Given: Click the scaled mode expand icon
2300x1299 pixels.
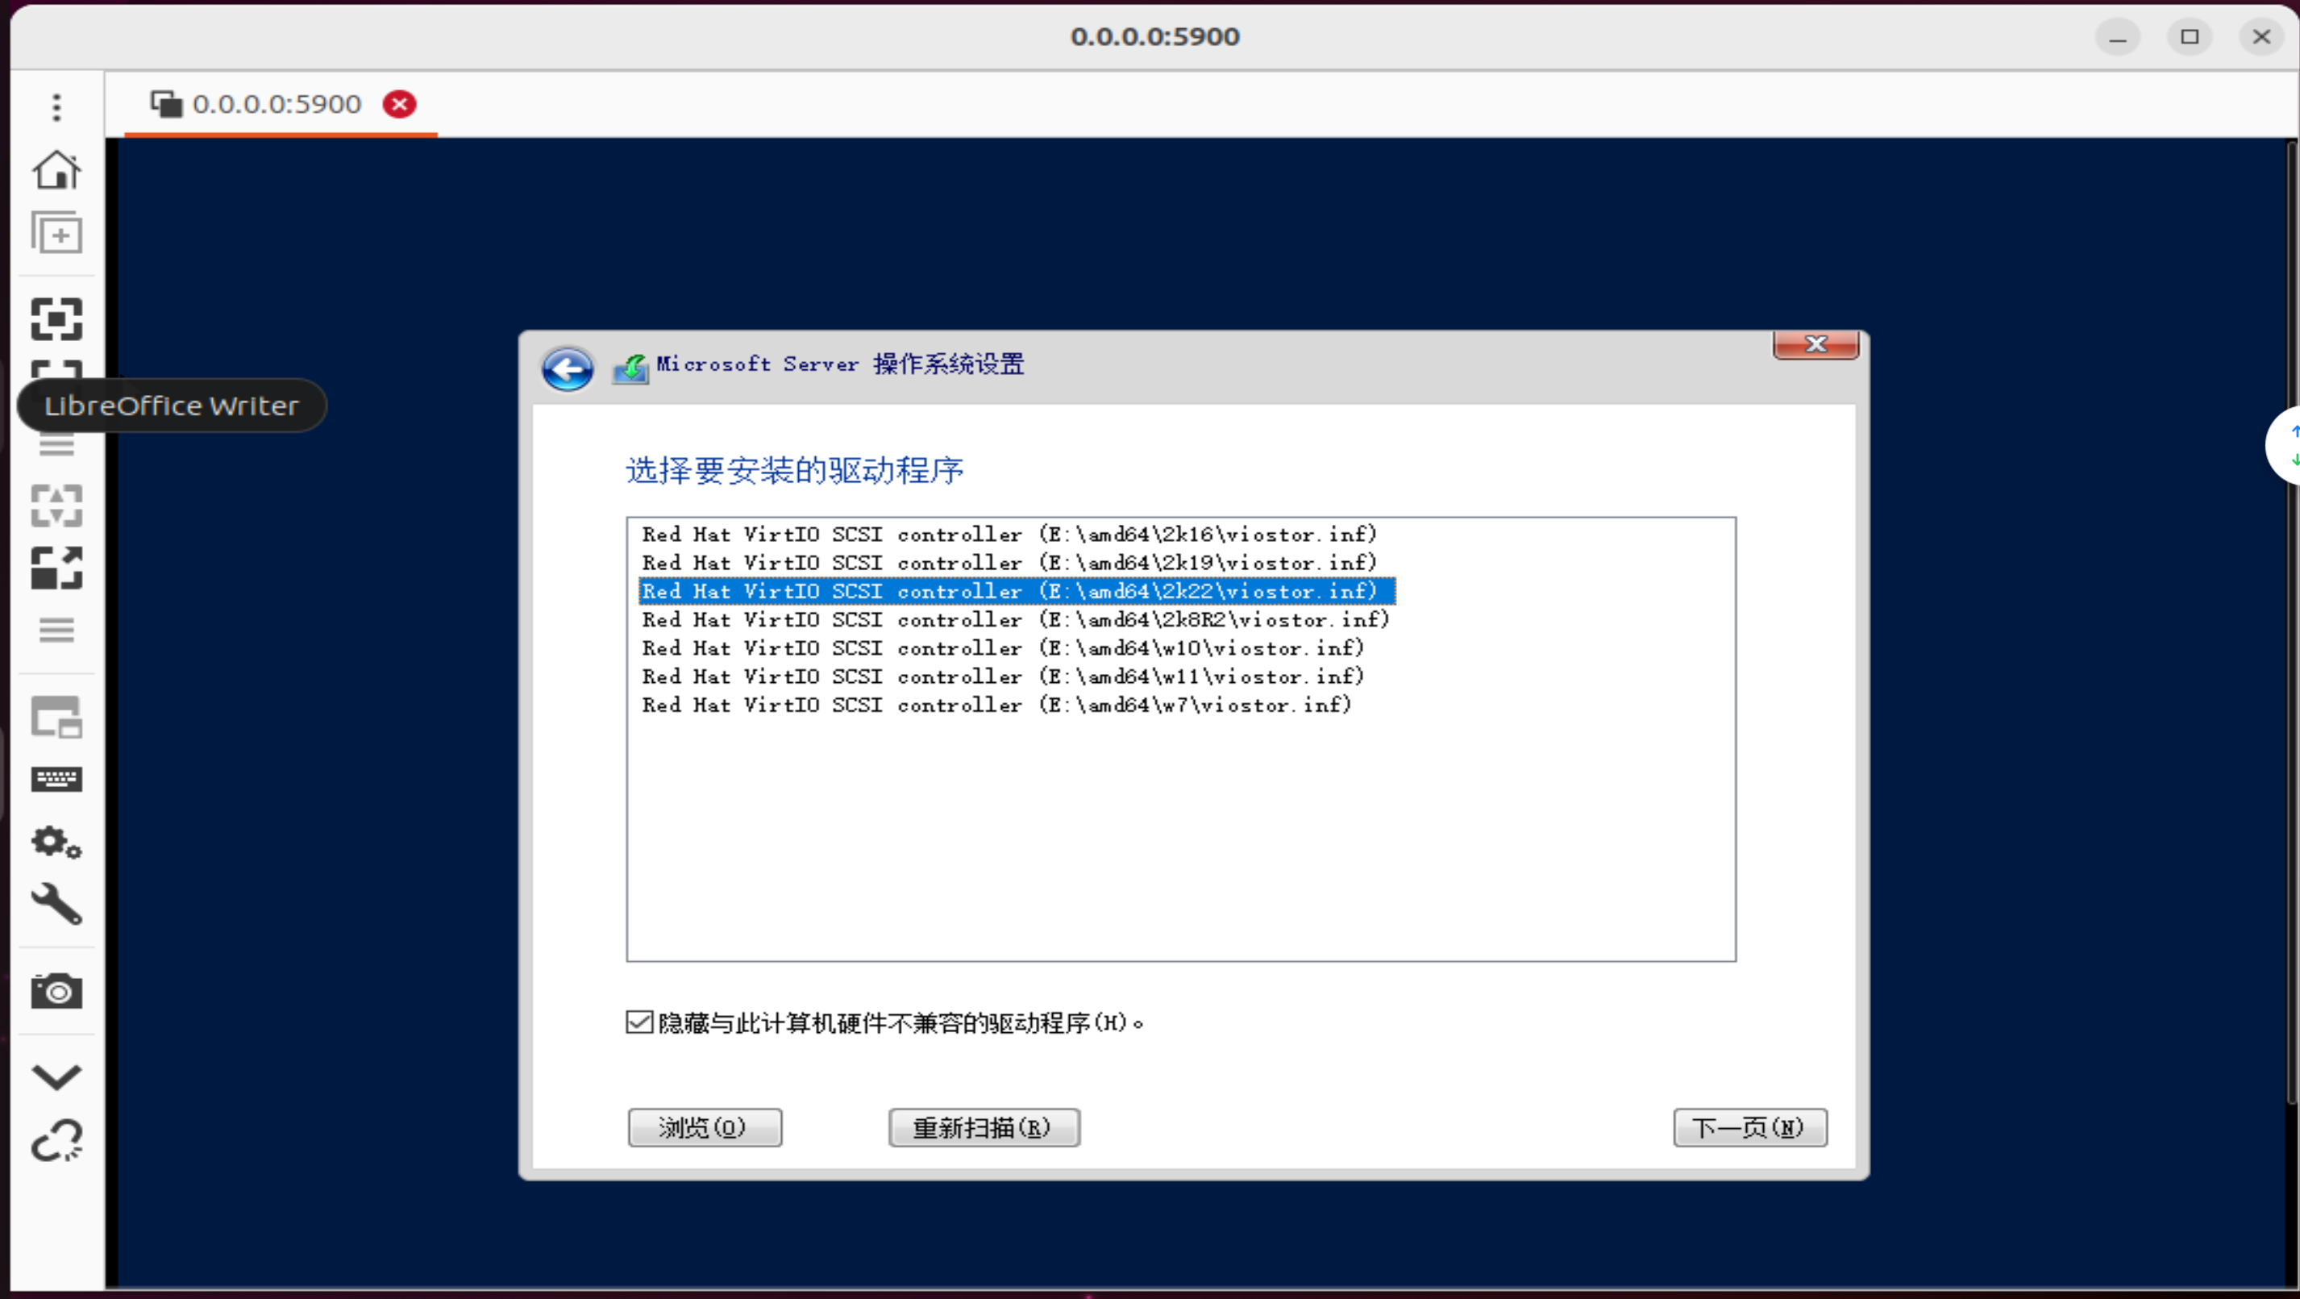Looking at the screenshot, I should tap(56, 568).
